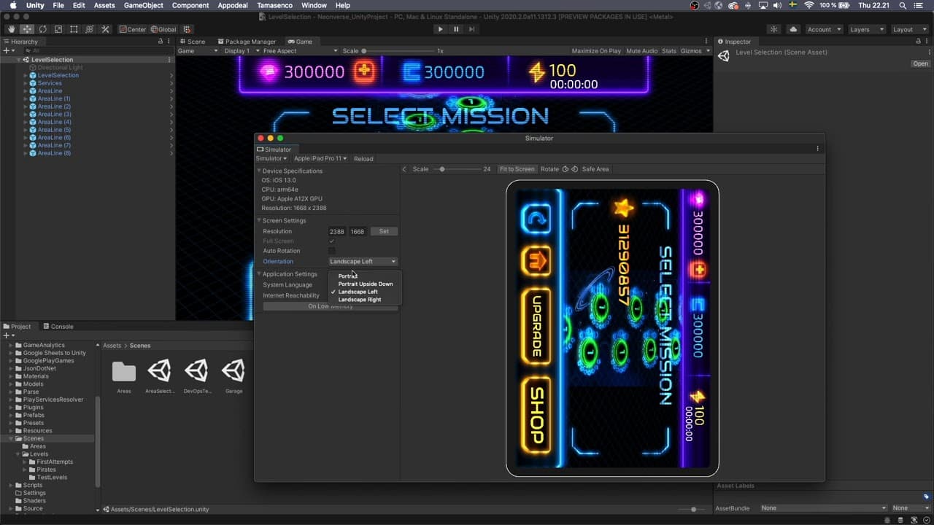Toggle the Auto Rotation checkbox
Viewport: 934px width, 525px height.
tap(332, 251)
